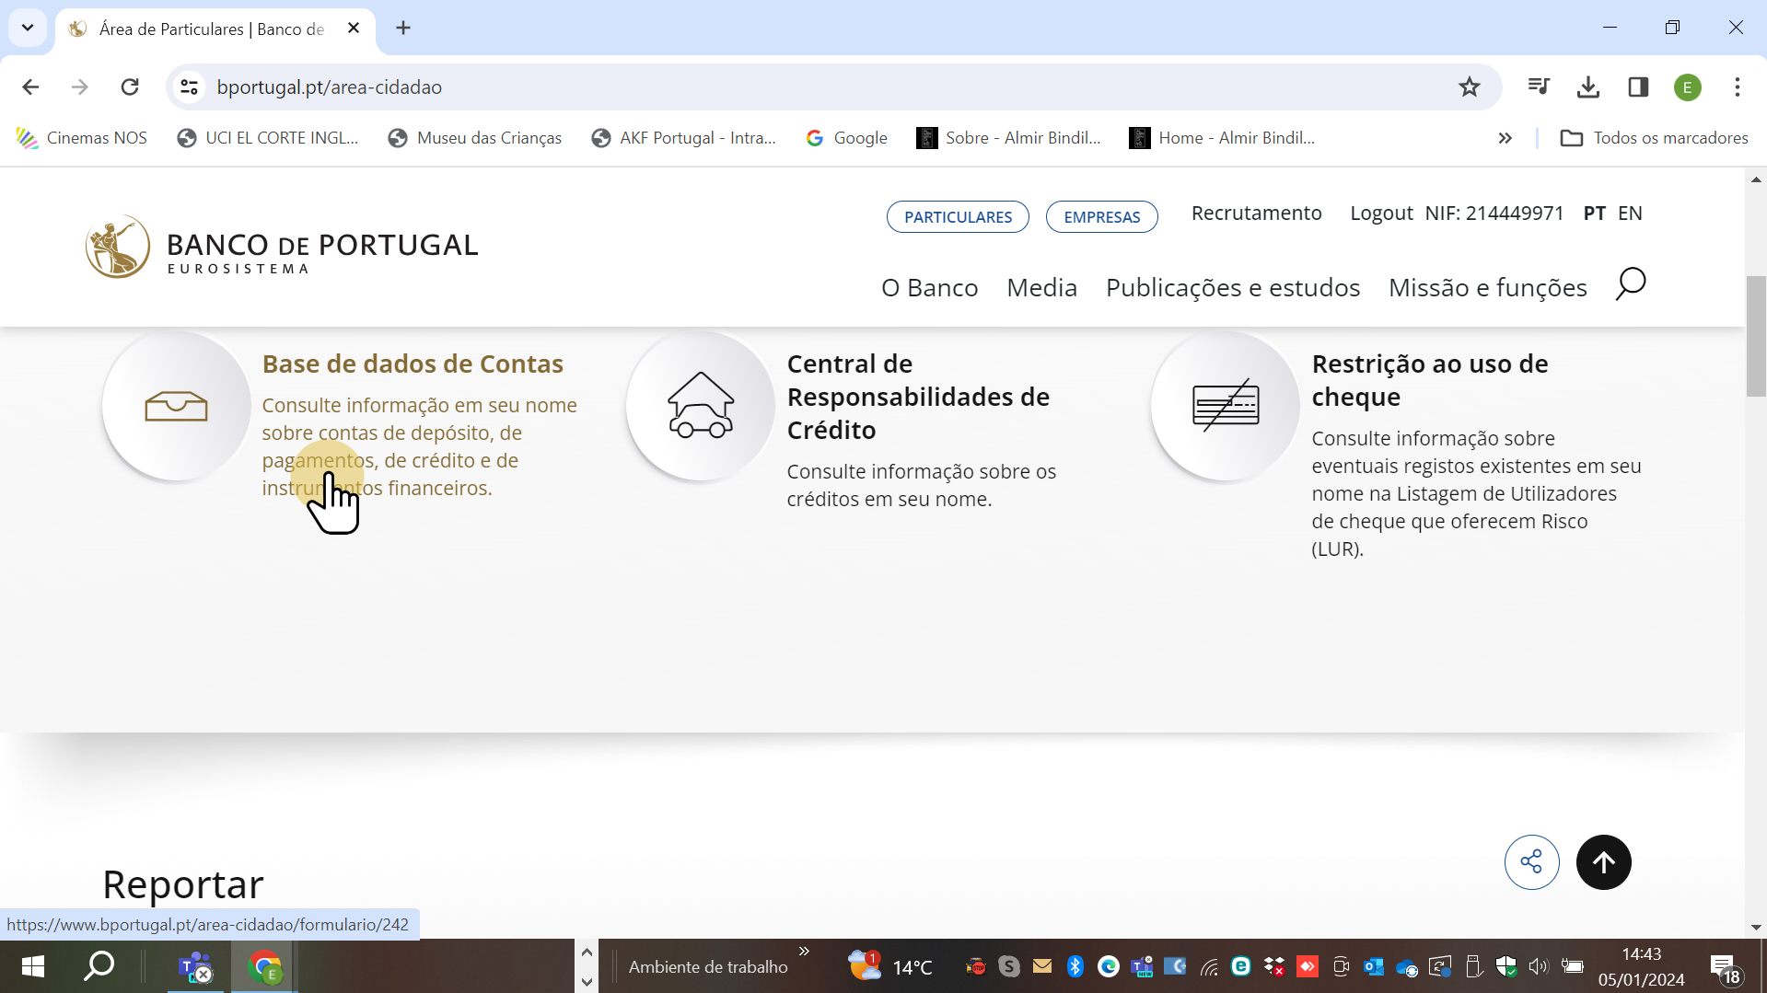Click the Banco de Portugal logo

[x=282, y=247]
